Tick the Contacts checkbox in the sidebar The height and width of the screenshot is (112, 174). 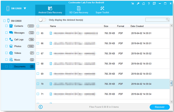(x=6, y=26)
